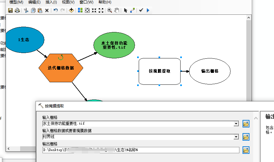Choose the select arrow tool
This screenshot has height=162, width=274.
126,10
